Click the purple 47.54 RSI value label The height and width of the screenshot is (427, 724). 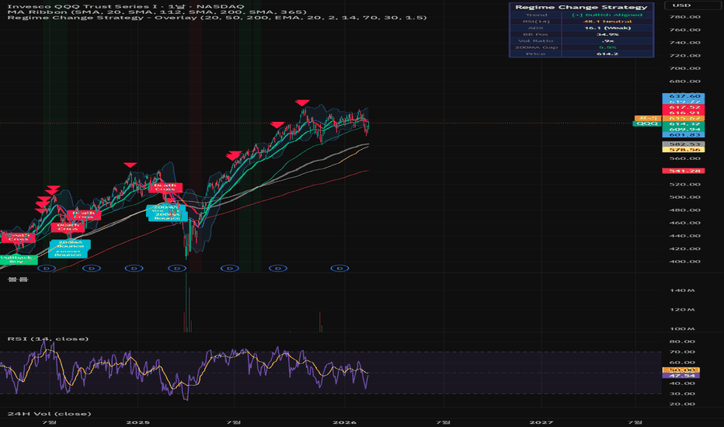pos(681,376)
